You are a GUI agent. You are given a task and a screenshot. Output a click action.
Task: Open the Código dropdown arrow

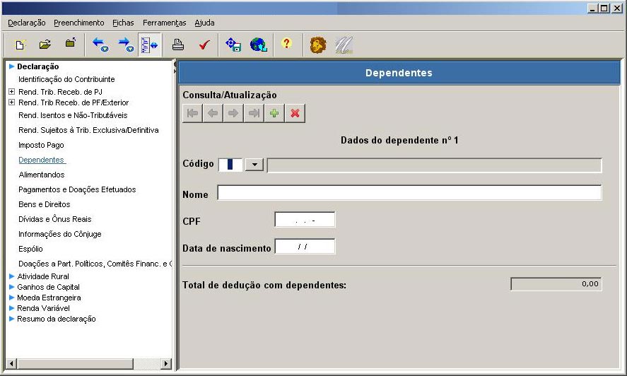tap(254, 165)
